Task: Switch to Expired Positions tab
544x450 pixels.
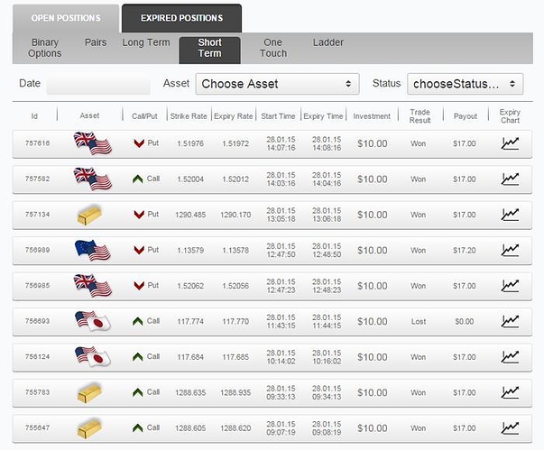Action: (182, 18)
